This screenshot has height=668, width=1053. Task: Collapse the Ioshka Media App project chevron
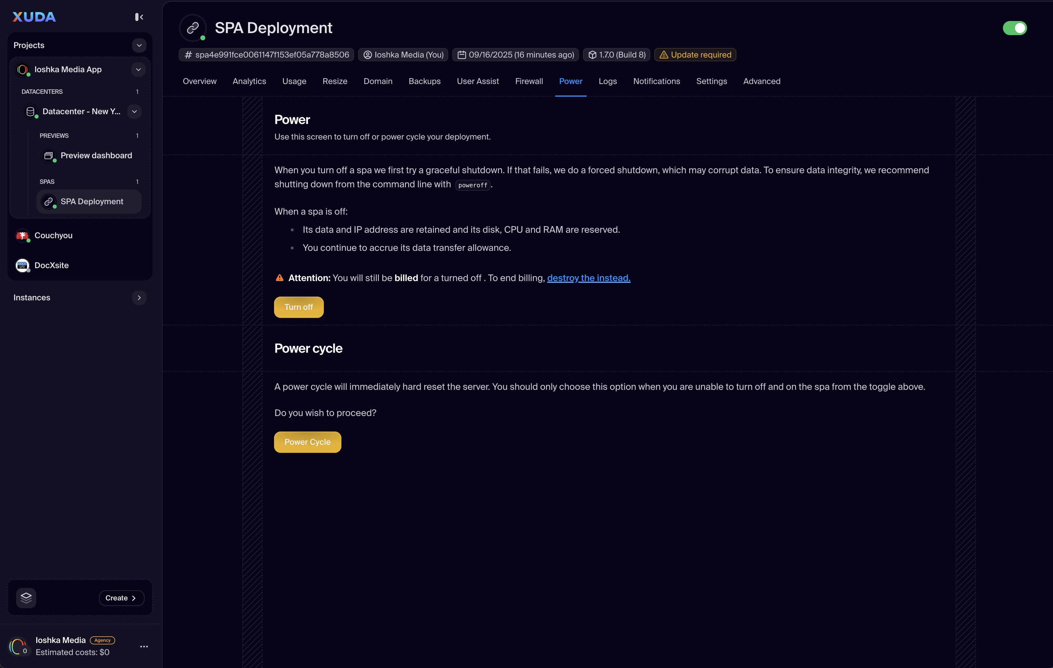pos(138,69)
